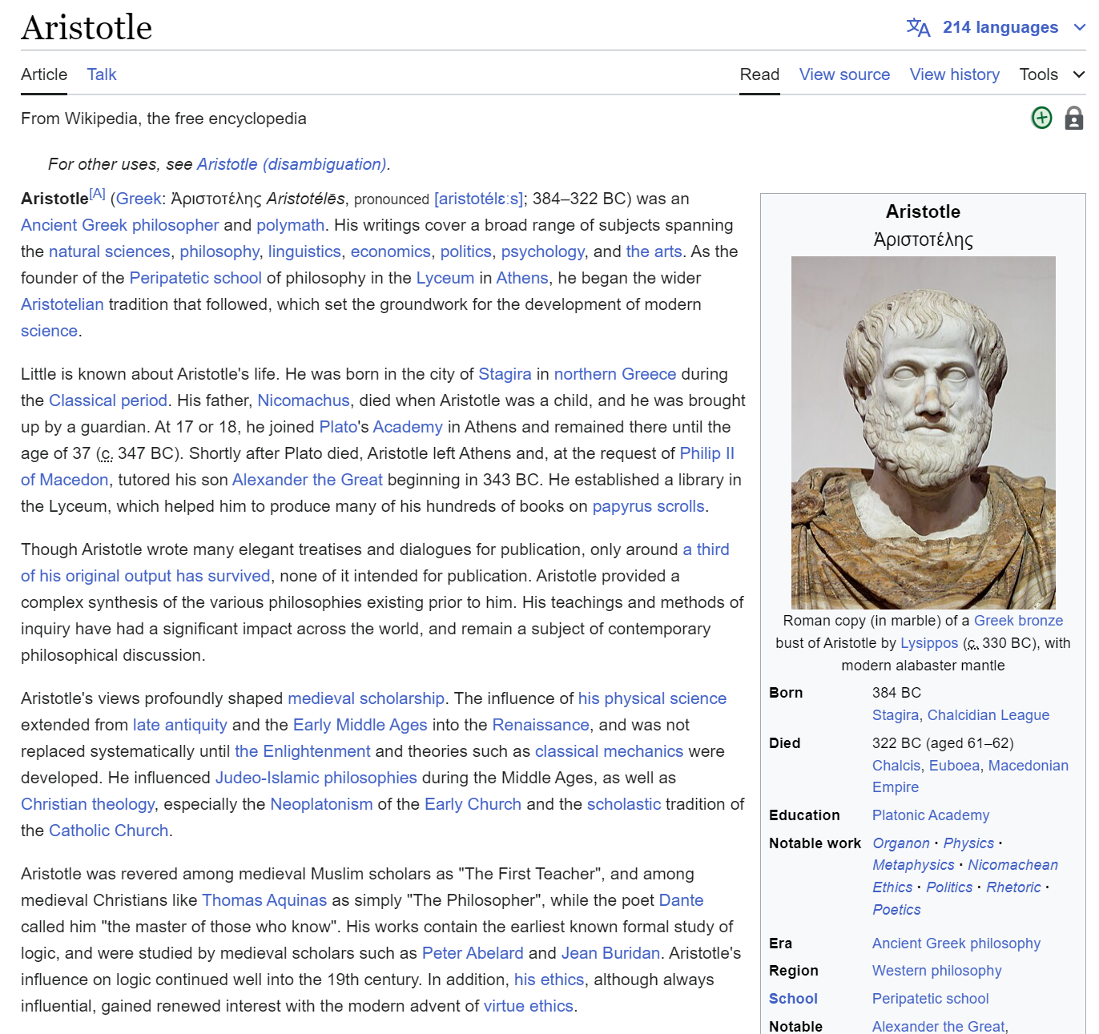Open the View history tab

click(954, 74)
